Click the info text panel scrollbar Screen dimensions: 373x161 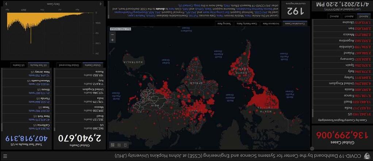click(x=109, y=9)
